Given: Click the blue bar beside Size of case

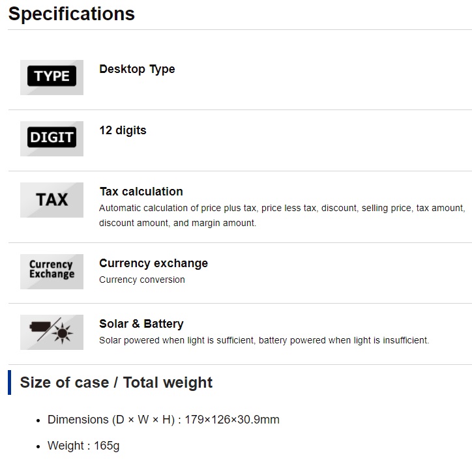Looking at the screenshot, I should [x=9, y=382].
